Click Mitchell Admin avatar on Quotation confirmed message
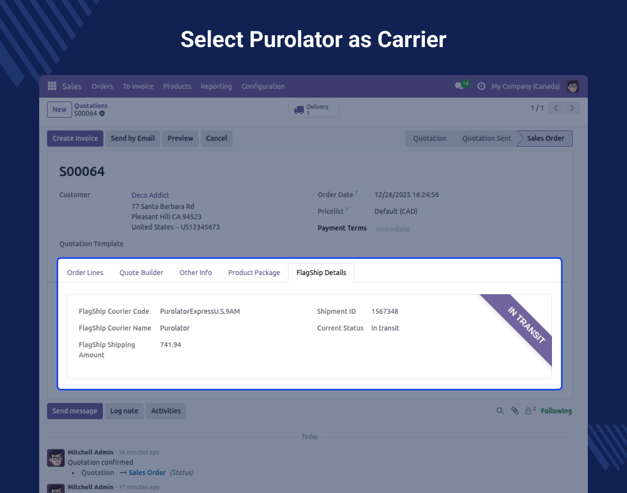This screenshot has height=493, width=627. point(55,457)
